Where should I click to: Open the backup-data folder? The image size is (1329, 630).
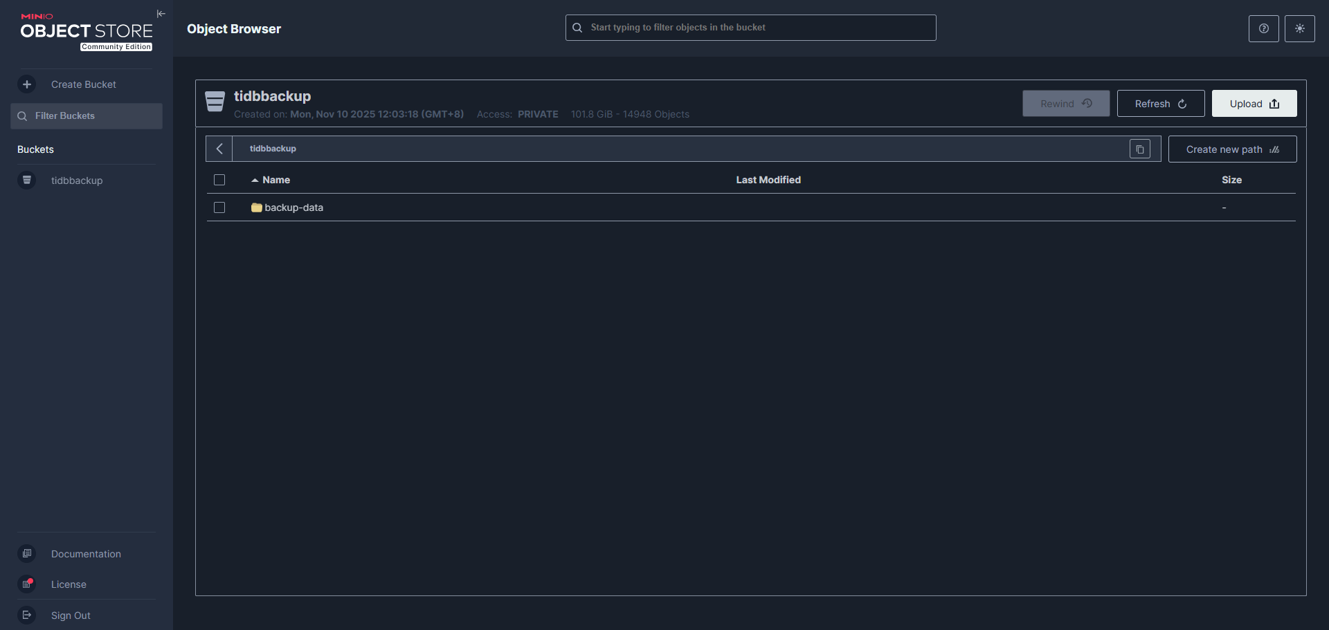[293, 207]
